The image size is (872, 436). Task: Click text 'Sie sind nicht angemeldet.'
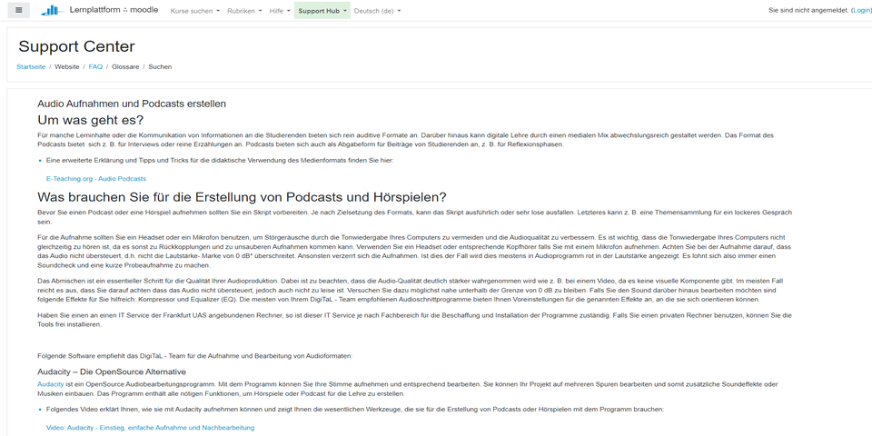tap(808, 10)
